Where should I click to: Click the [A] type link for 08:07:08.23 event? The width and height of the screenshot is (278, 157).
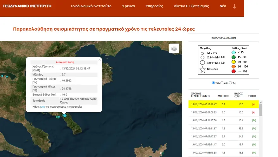[x=253, y=112]
